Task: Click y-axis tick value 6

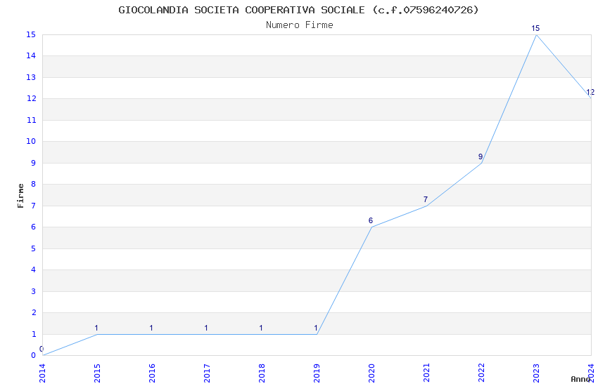Action: click(x=34, y=227)
